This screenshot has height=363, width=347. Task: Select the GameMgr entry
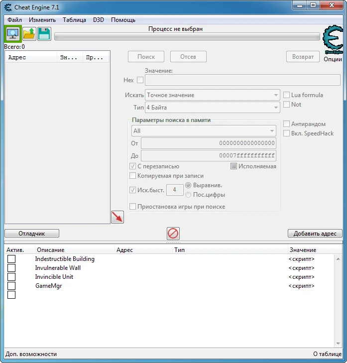(49, 286)
